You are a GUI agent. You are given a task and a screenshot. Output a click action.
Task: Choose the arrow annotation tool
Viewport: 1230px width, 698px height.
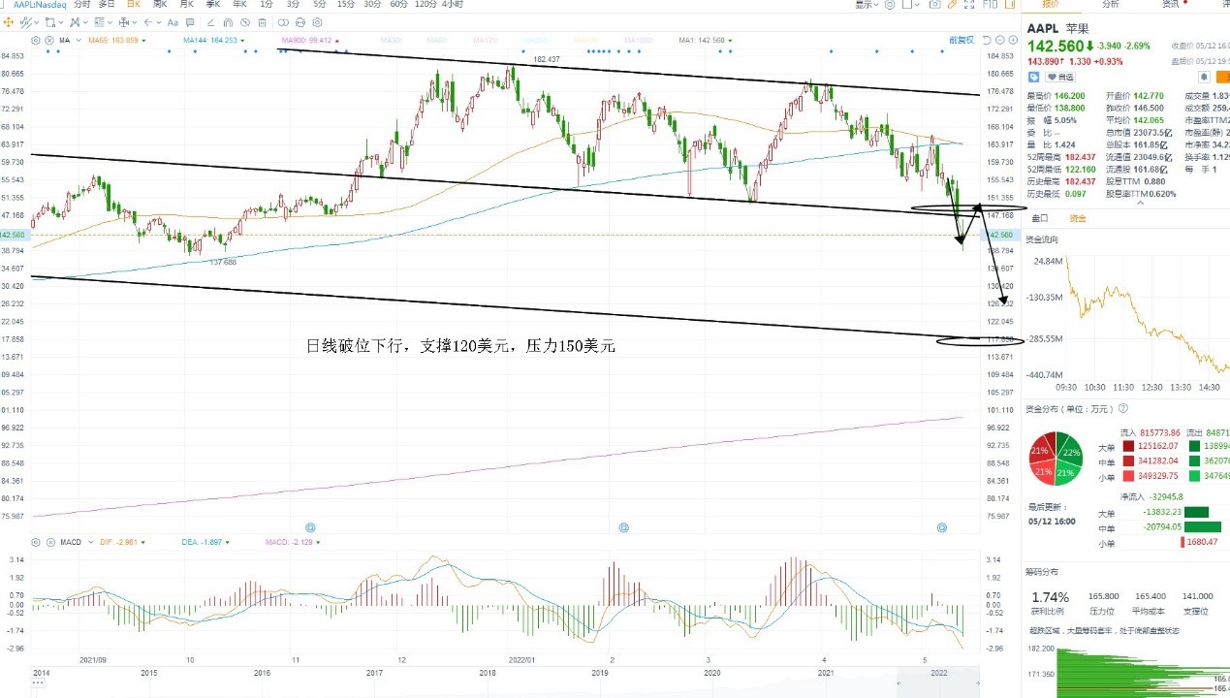tap(148, 22)
